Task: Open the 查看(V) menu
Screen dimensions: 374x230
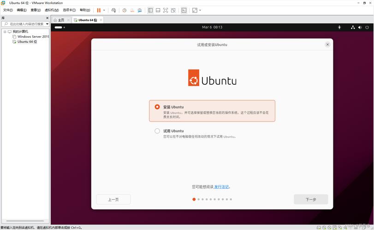Action: [x=36, y=10]
